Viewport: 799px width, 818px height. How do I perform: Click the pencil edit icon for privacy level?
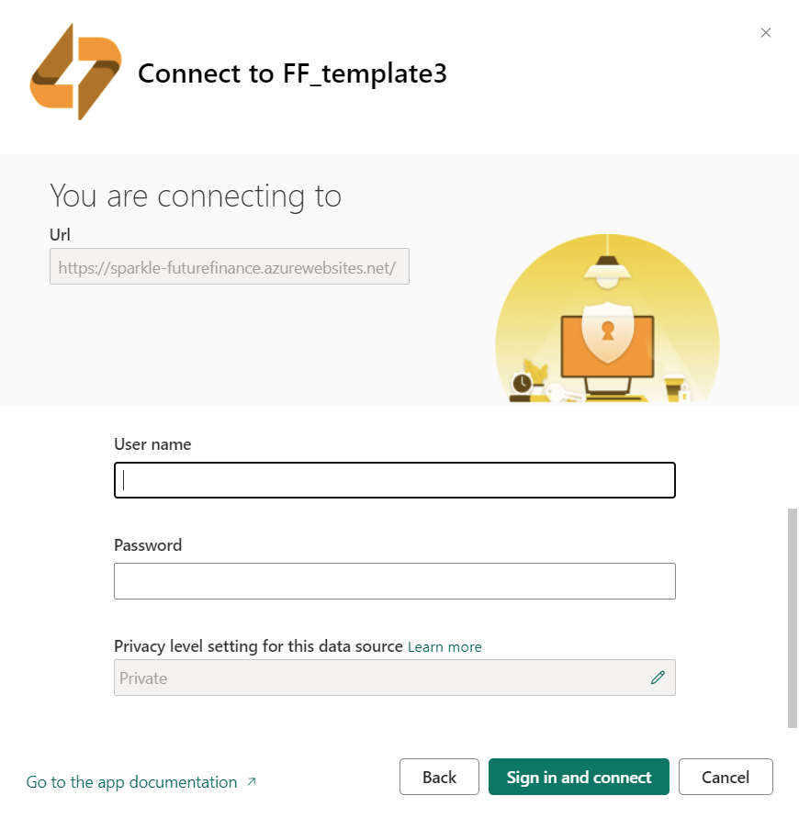(658, 678)
